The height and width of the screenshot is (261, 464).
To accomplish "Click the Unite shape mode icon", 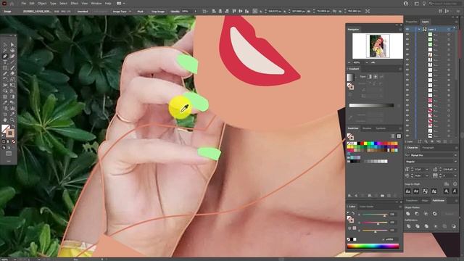I will (408, 214).
